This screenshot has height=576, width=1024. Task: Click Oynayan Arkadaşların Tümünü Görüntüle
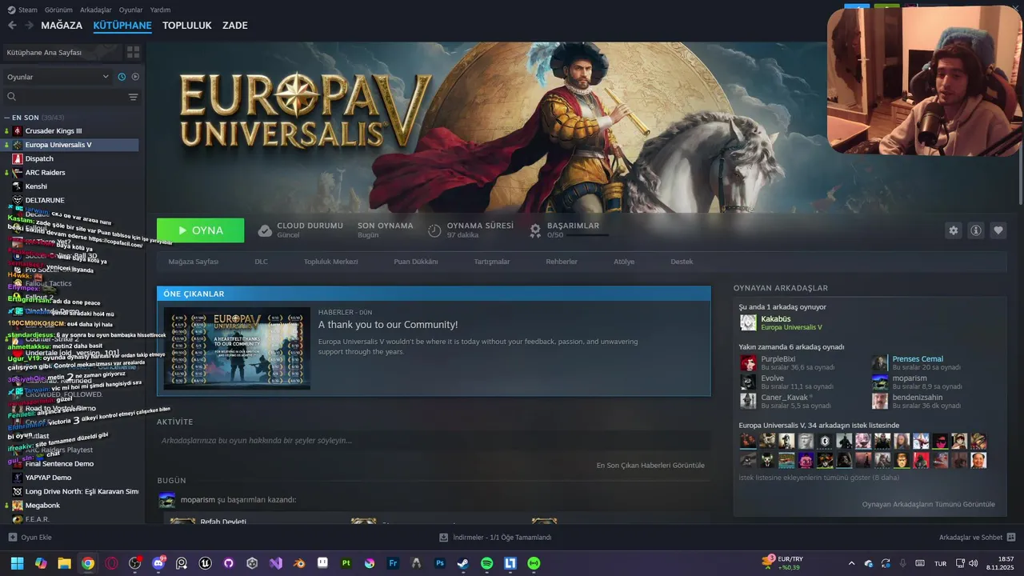928,504
